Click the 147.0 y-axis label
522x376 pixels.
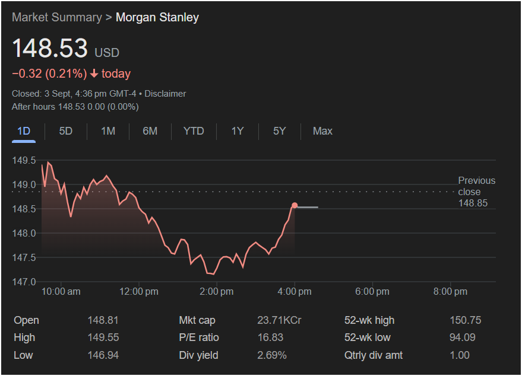pyautogui.click(x=24, y=282)
